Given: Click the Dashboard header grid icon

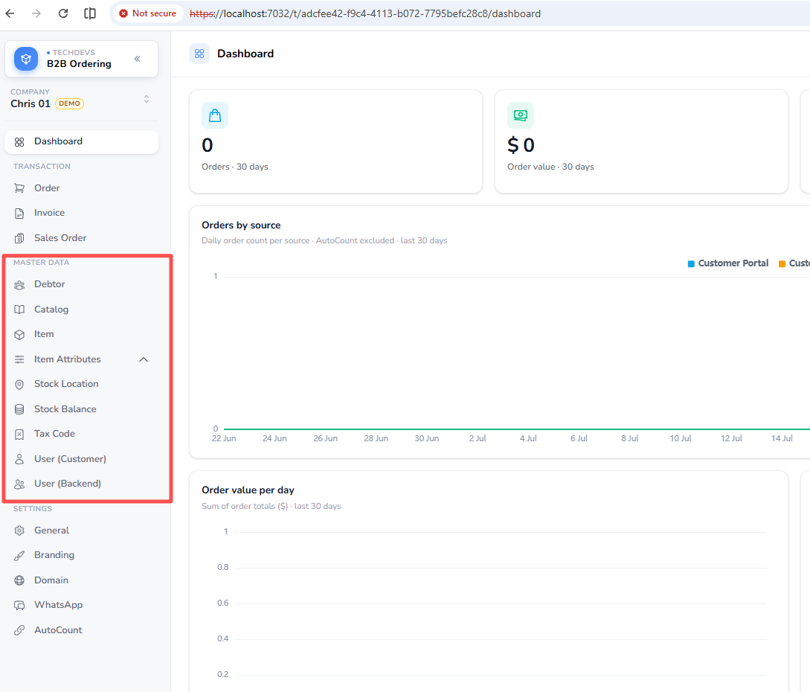Looking at the screenshot, I should pyautogui.click(x=199, y=54).
